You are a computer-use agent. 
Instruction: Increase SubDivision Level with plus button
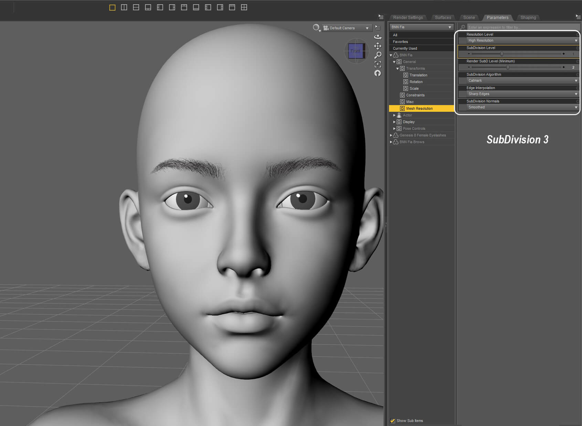(x=564, y=54)
